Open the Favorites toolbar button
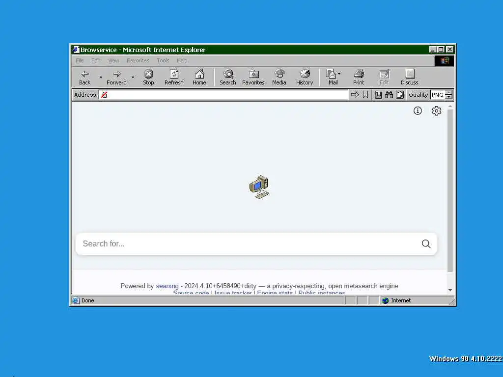The width and height of the screenshot is (503, 377). coord(253,77)
